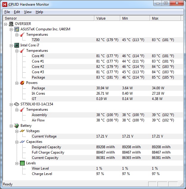
Task: Click the Intel Core i7 processor icon
Action: coord(17,45)
